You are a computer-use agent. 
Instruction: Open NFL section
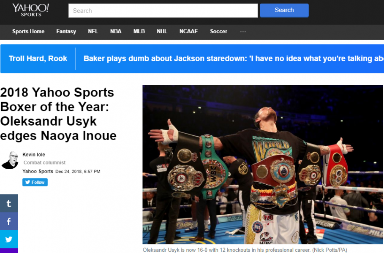(x=93, y=31)
